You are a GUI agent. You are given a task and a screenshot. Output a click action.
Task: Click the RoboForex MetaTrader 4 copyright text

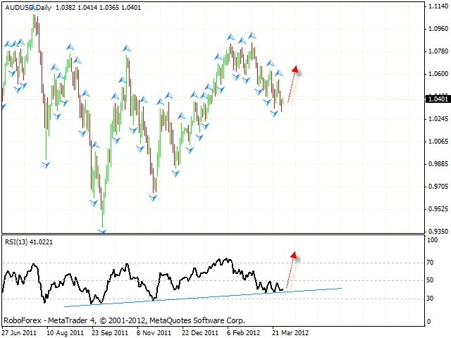point(124,320)
